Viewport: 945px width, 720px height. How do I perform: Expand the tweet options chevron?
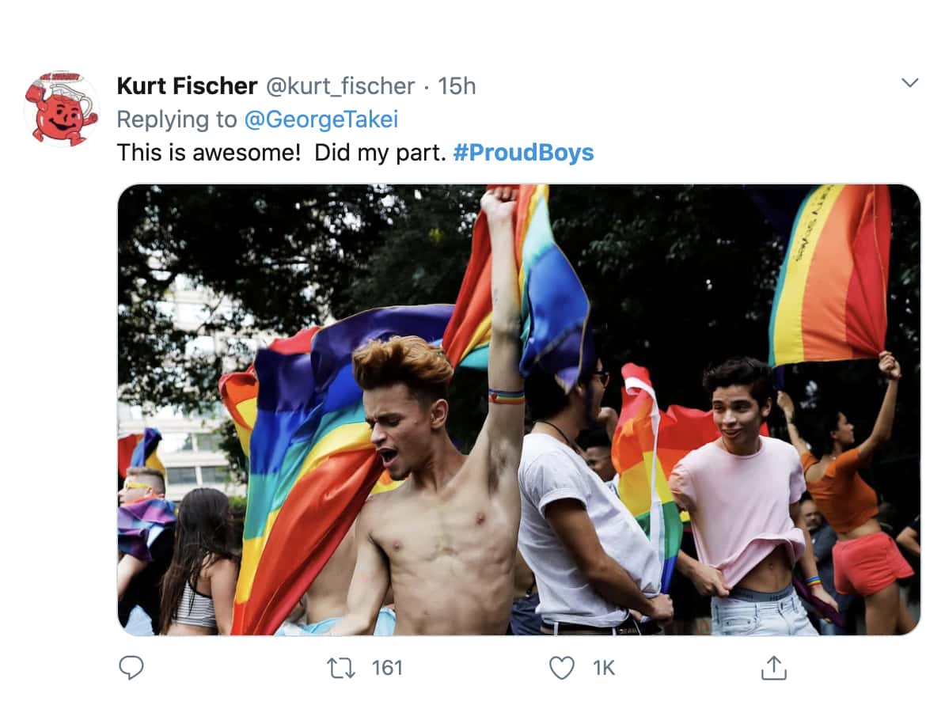(909, 82)
